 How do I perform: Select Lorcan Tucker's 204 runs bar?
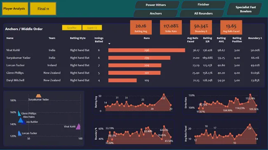pos(135,65)
